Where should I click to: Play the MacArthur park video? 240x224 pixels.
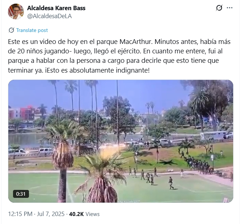(121, 141)
